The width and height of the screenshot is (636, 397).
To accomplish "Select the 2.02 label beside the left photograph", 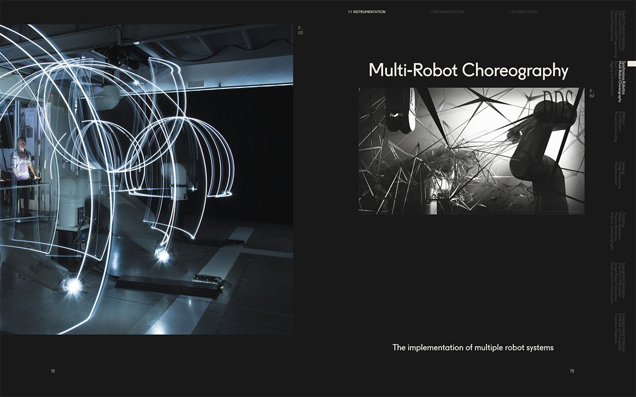I will coord(301,30).
